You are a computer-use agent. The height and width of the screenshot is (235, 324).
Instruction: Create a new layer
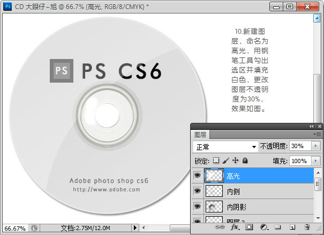tap(292, 227)
